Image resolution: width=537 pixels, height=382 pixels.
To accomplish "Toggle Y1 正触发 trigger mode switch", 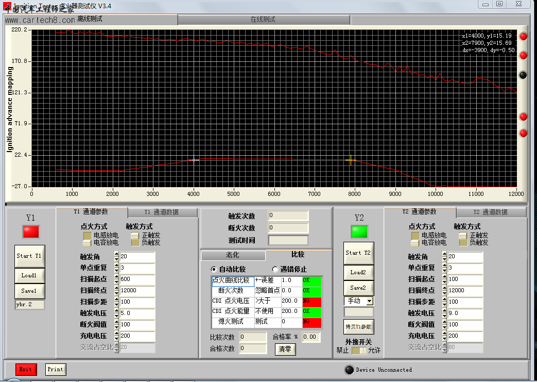I will (135, 239).
